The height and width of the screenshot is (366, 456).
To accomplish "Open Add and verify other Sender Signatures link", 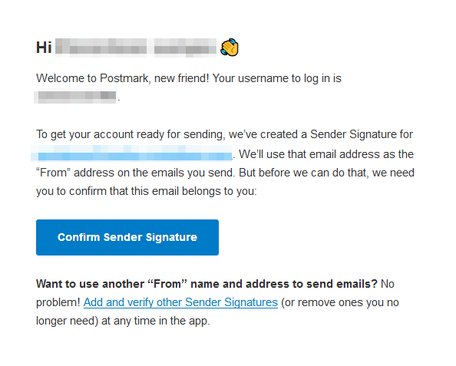I will pyautogui.click(x=180, y=302).
